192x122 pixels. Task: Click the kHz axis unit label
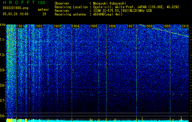(x=3, y=25)
